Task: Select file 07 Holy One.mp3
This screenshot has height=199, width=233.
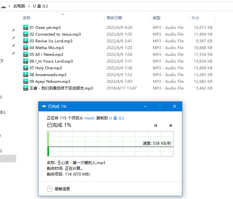Action: point(46,68)
